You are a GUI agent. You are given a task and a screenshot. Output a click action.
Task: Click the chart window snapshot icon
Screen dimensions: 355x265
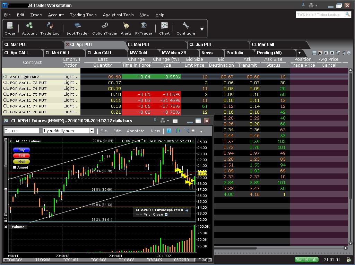point(175,121)
